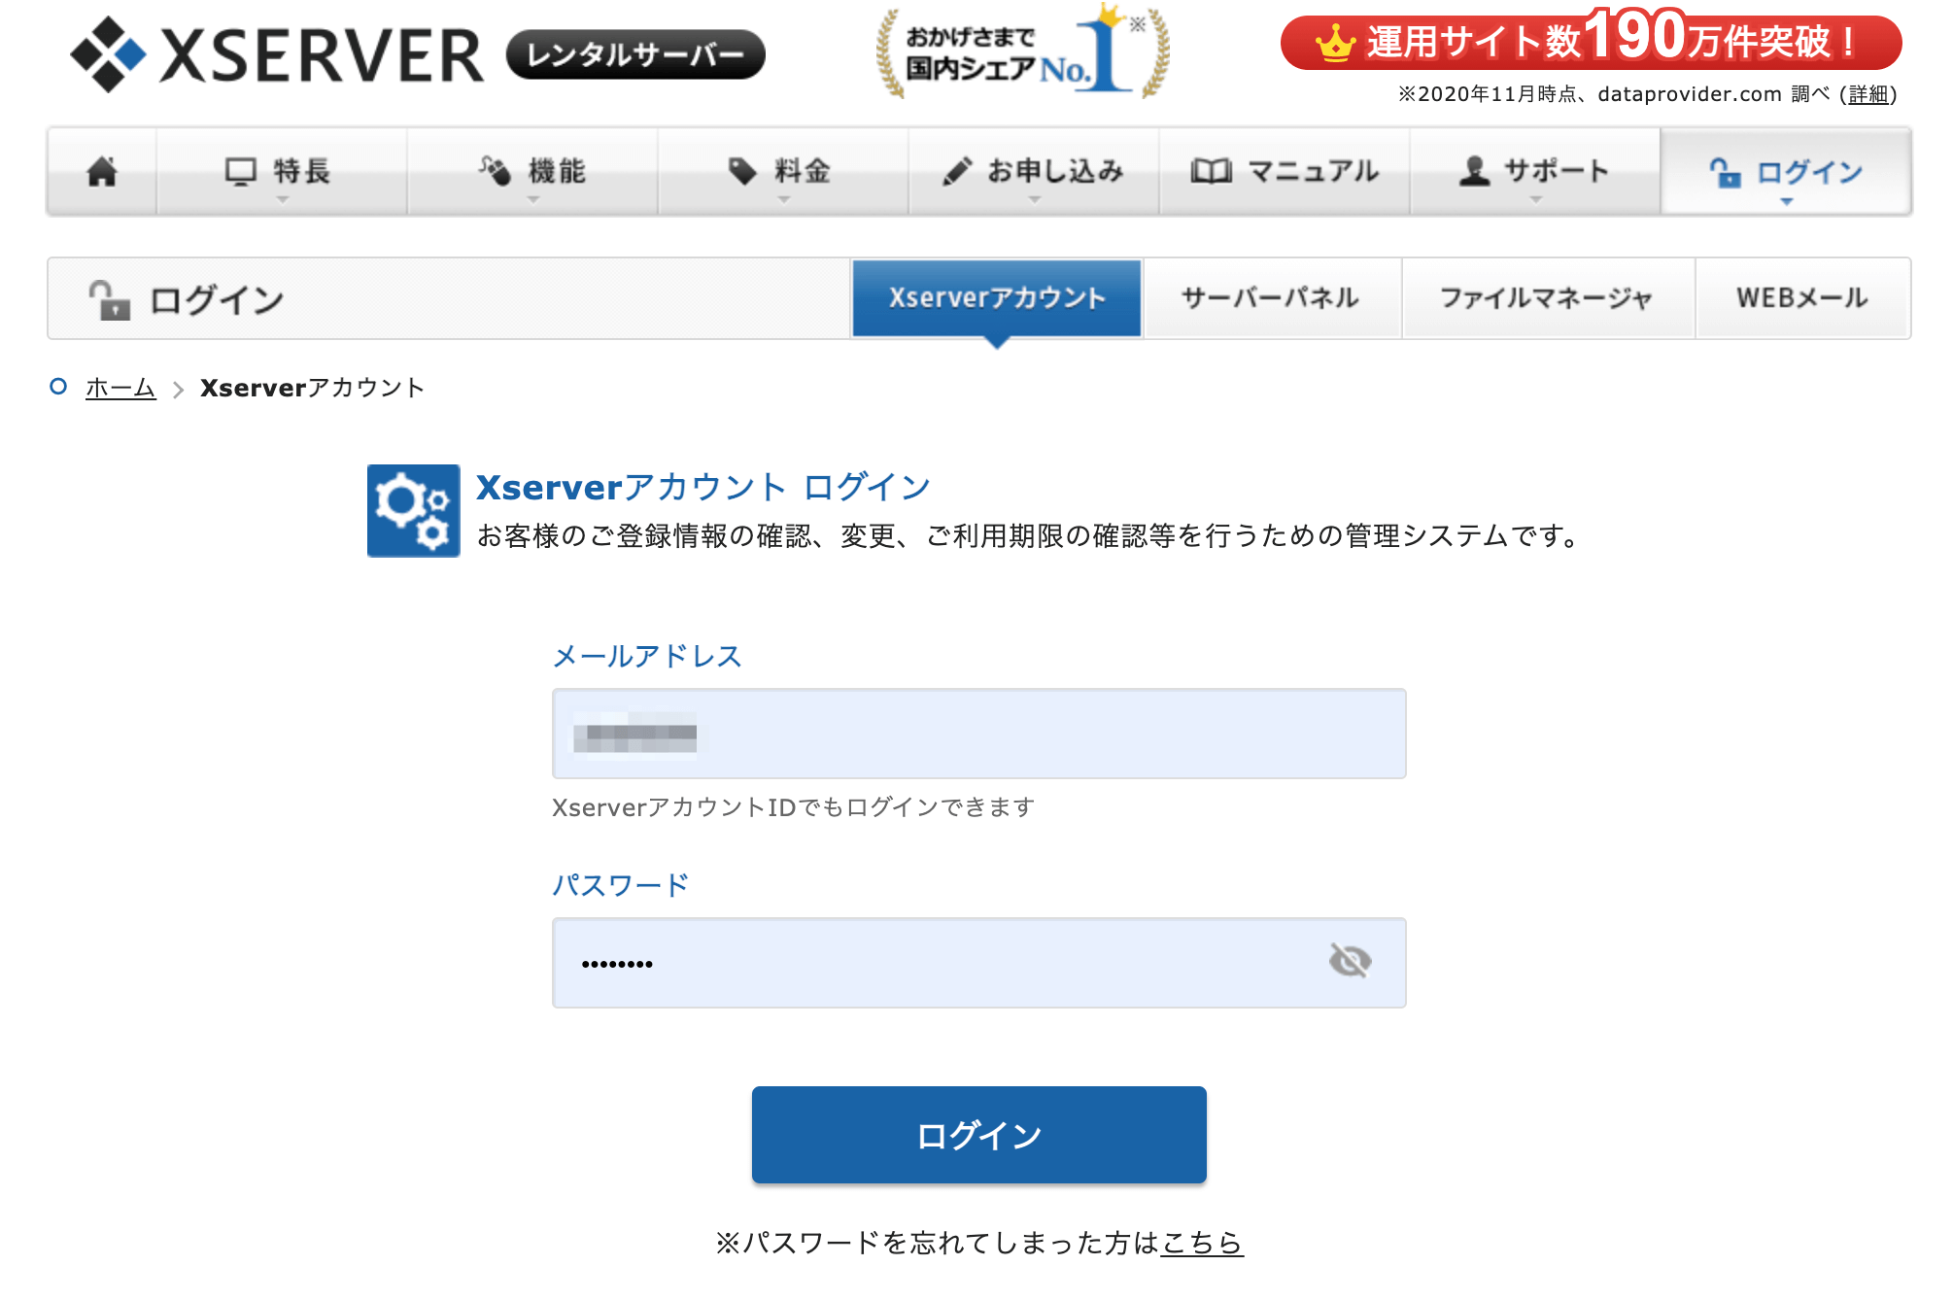The height and width of the screenshot is (1300, 1953).
Task: Switch to the ファイルマネージャ tab
Action: [x=1548, y=297]
